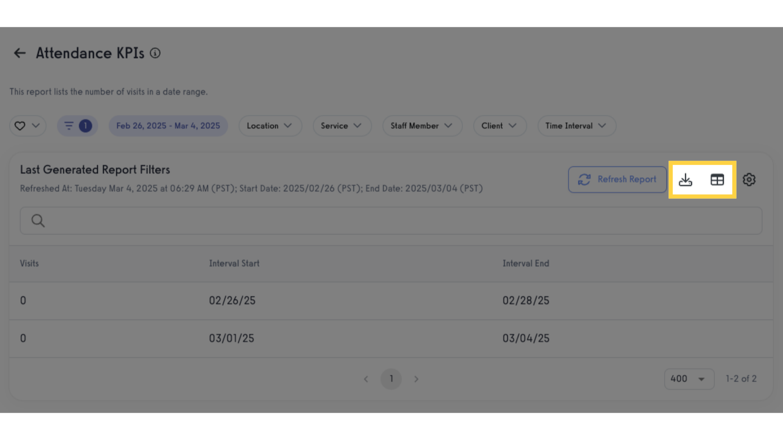Image resolution: width=783 pixels, height=440 pixels.
Task: Focus the report search field
Action: coord(391,220)
